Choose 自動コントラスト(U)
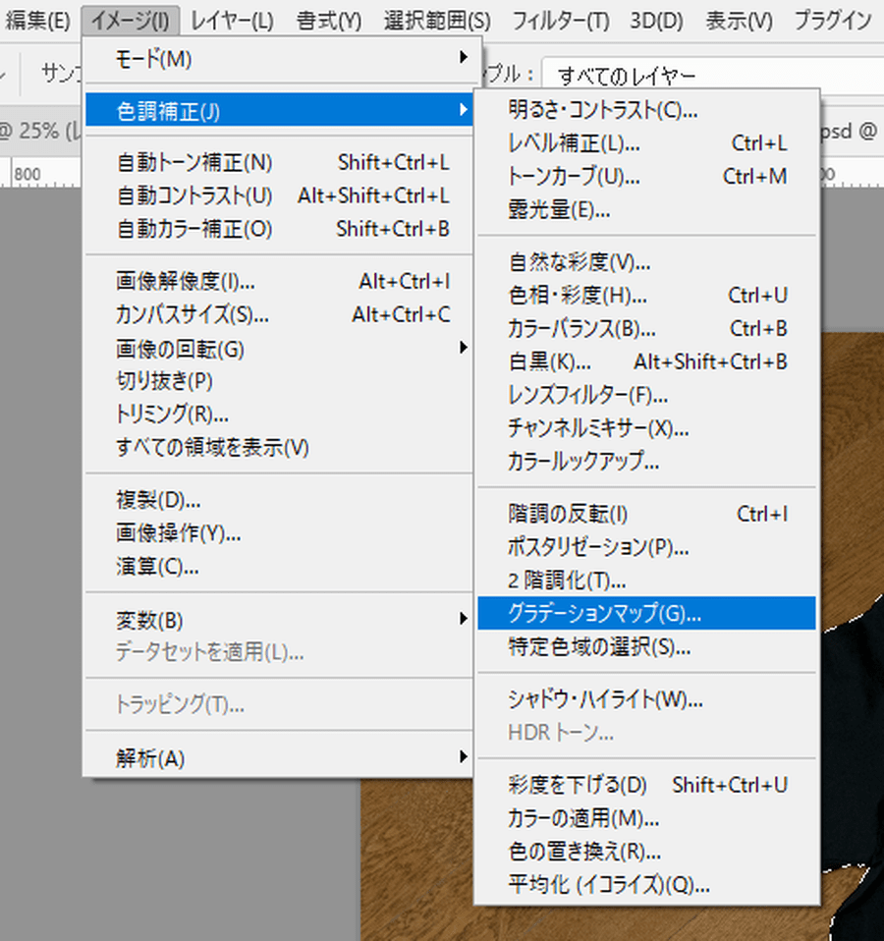The width and height of the screenshot is (884, 941). coord(279,195)
